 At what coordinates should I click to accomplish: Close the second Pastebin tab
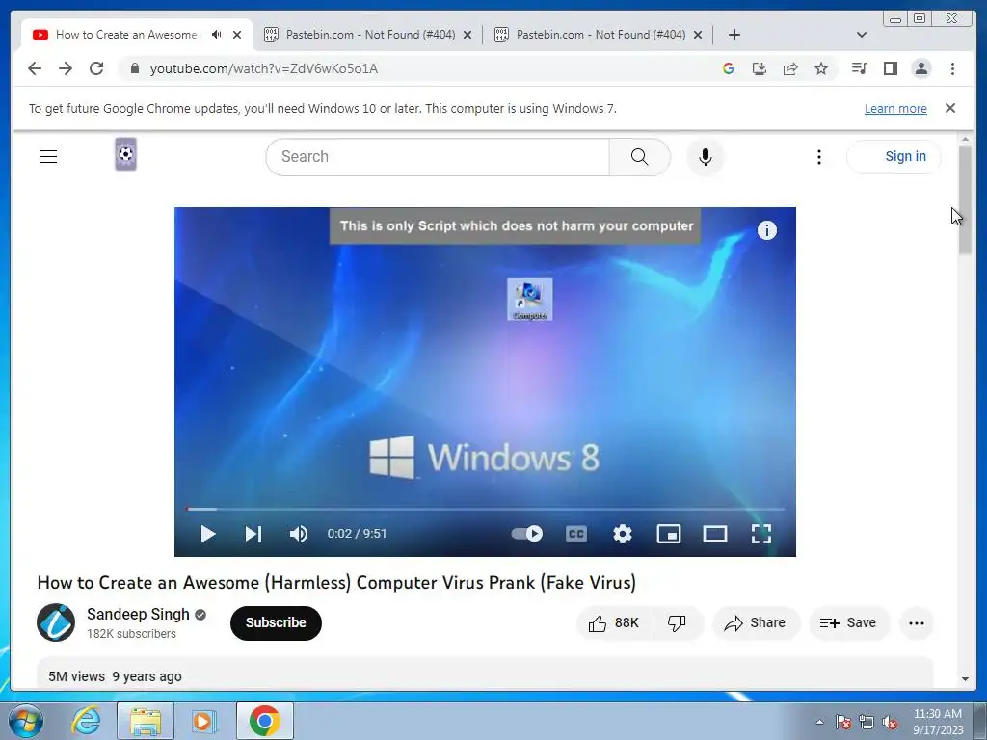click(x=698, y=35)
